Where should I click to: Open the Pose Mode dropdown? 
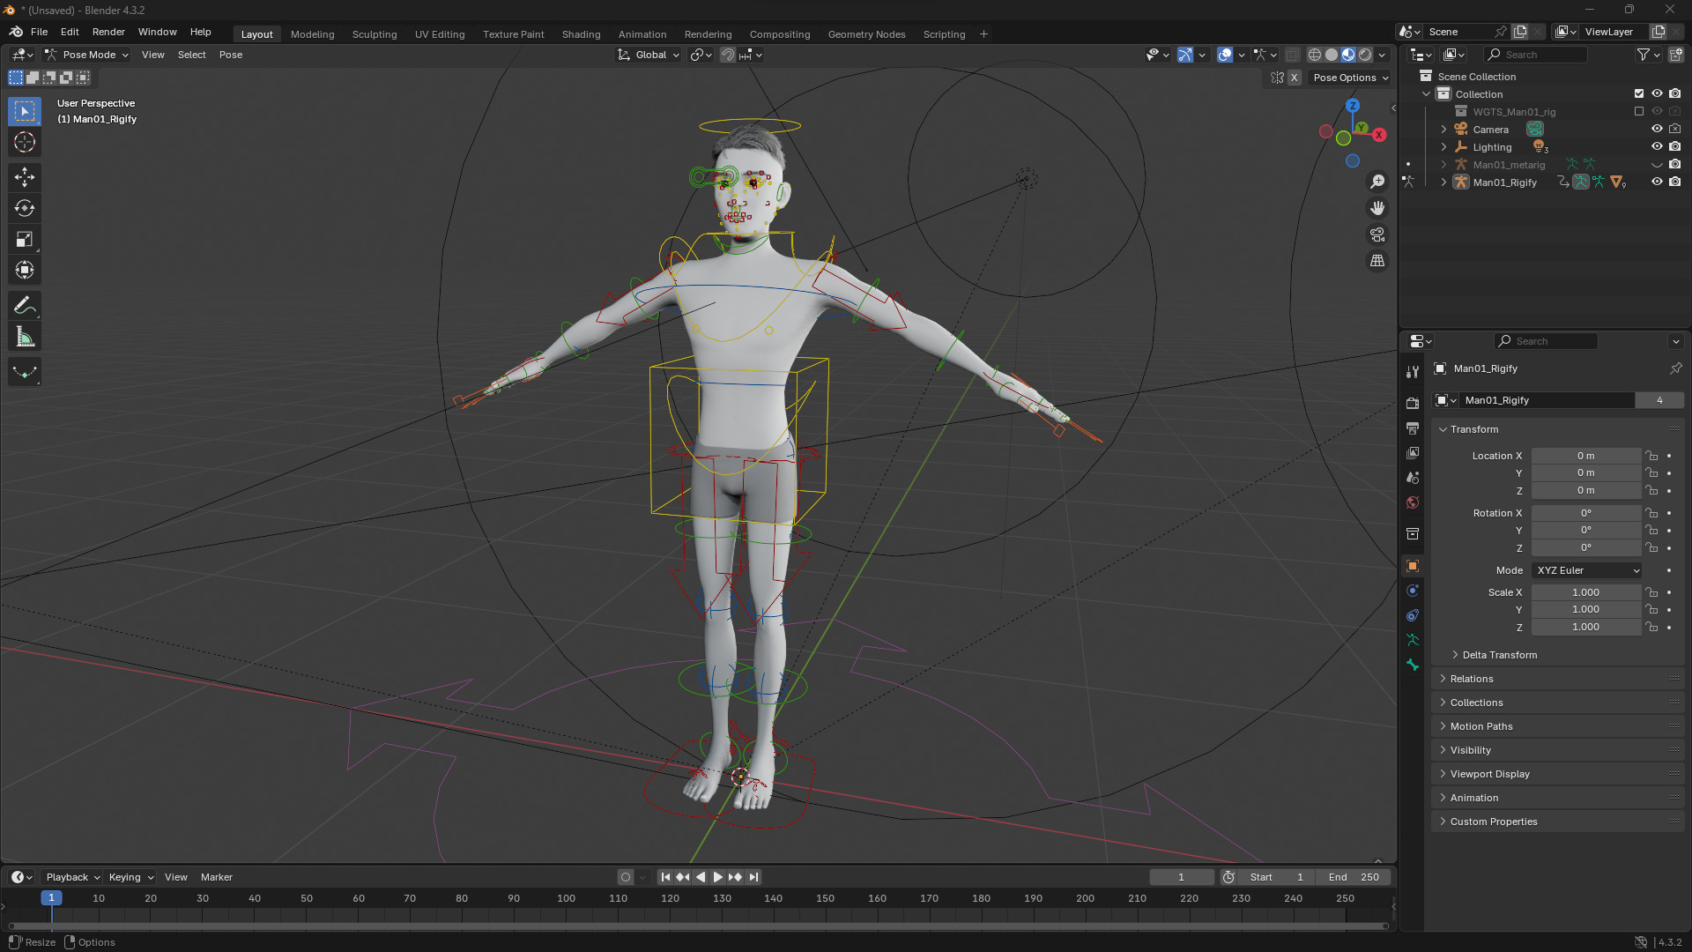pos(87,55)
